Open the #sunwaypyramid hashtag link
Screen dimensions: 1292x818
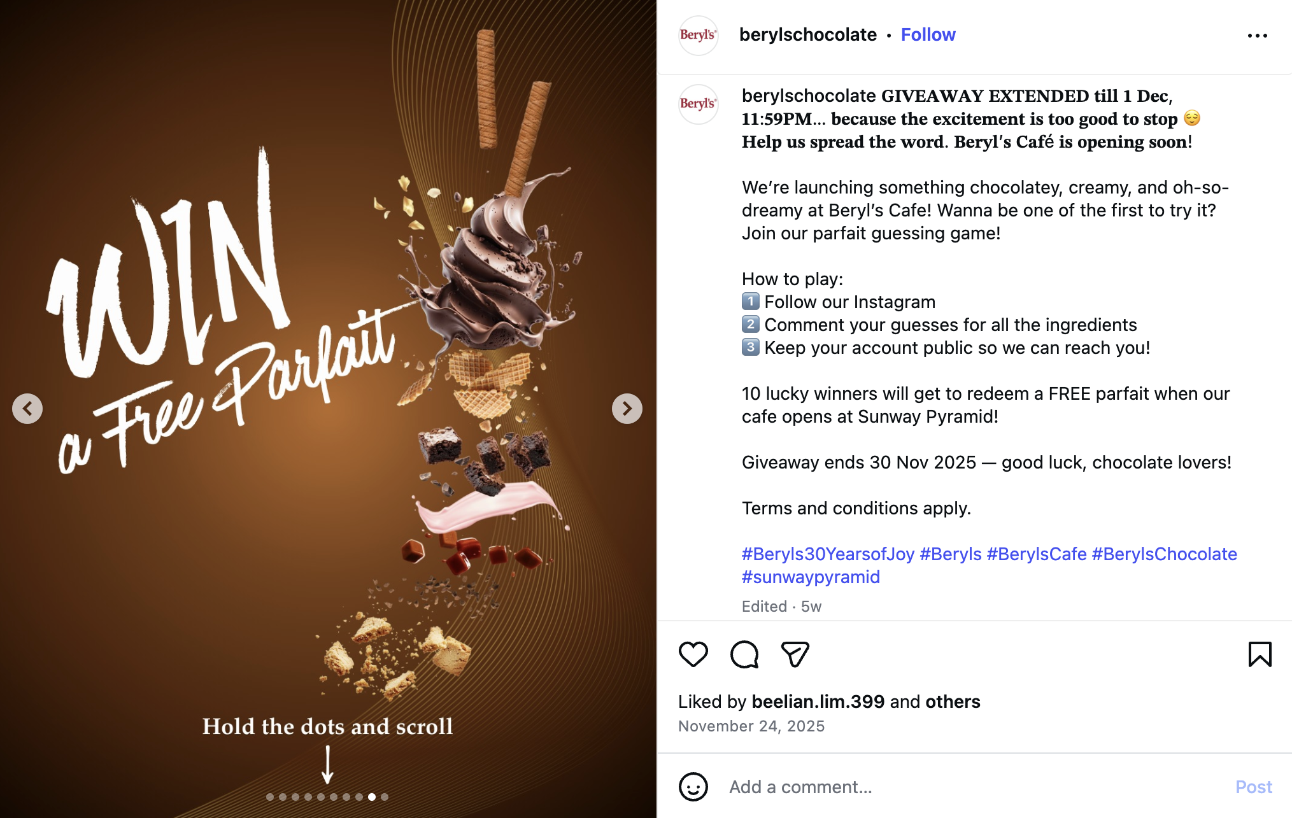click(x=811, y=577)
